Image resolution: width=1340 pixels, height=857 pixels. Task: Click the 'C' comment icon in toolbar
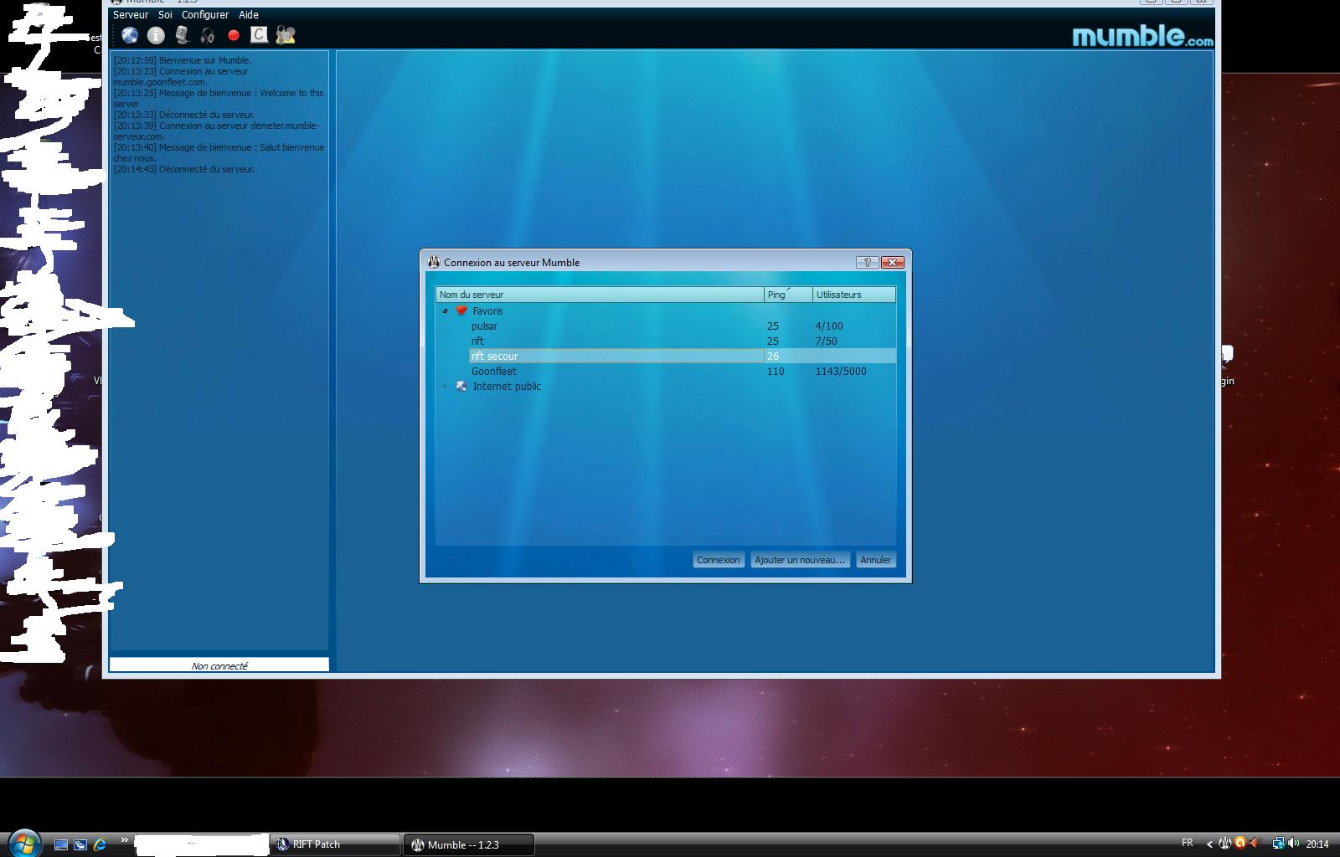259,34
